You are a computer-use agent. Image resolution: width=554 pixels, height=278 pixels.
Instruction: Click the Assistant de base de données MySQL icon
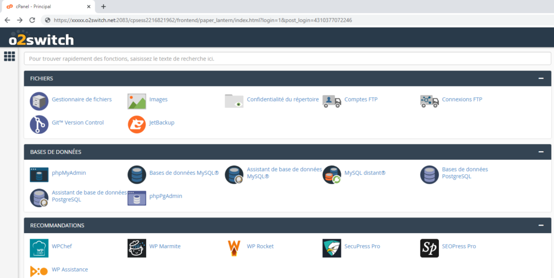click(x=234, y=175)
